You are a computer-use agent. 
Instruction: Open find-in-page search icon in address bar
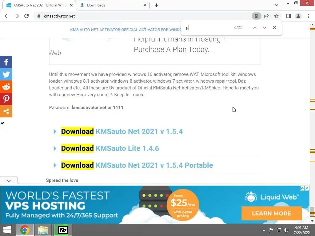[257, 16]
